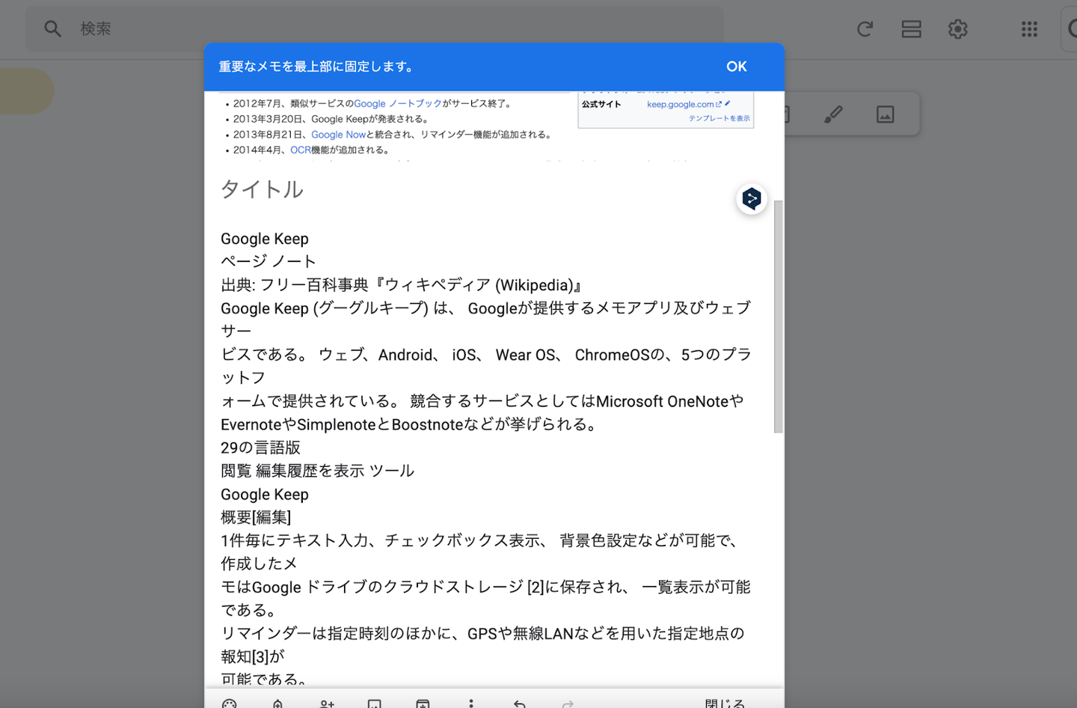This screenshot has width=1077, height=708.
Task: Refresh notes with the reload icon
Action: pos(865,29)
